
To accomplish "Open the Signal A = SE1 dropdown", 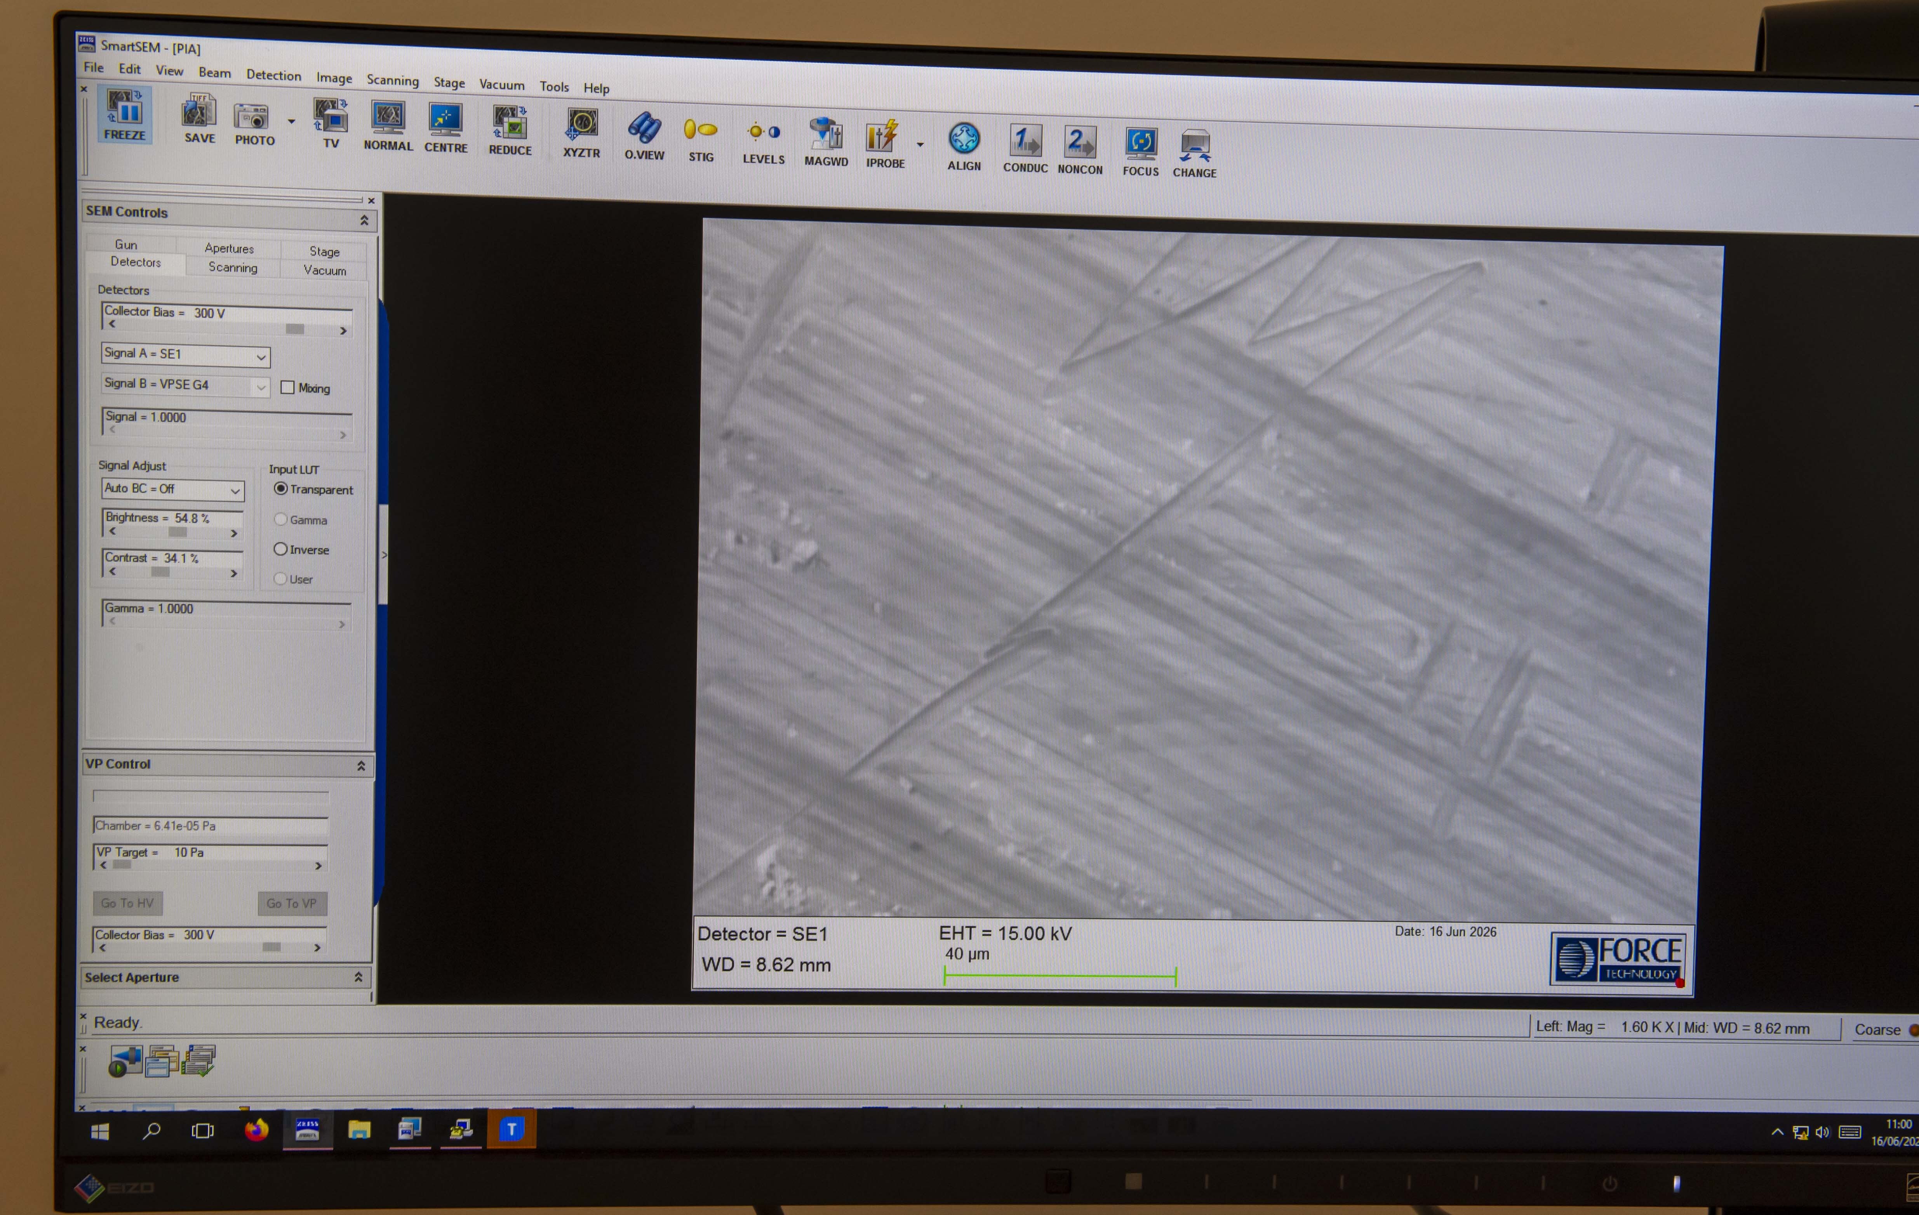I will 261,357.
